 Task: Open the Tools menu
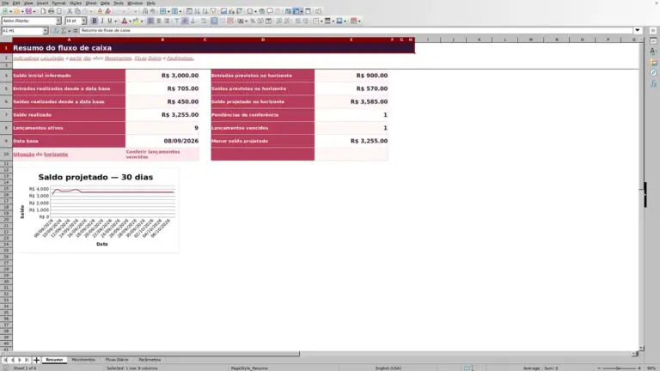(119, 3)
